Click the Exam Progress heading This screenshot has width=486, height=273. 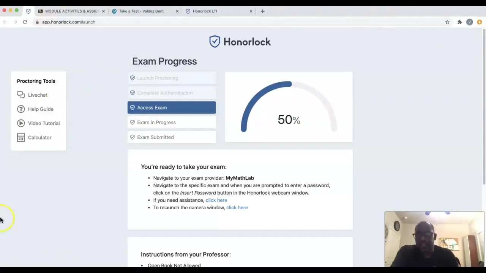tap(164, 61)
